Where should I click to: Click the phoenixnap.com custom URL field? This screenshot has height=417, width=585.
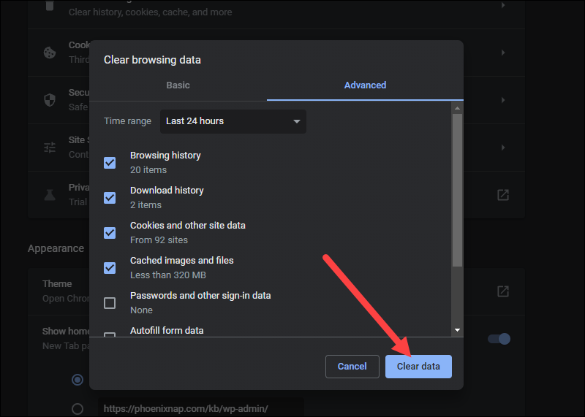click(201, 408)
